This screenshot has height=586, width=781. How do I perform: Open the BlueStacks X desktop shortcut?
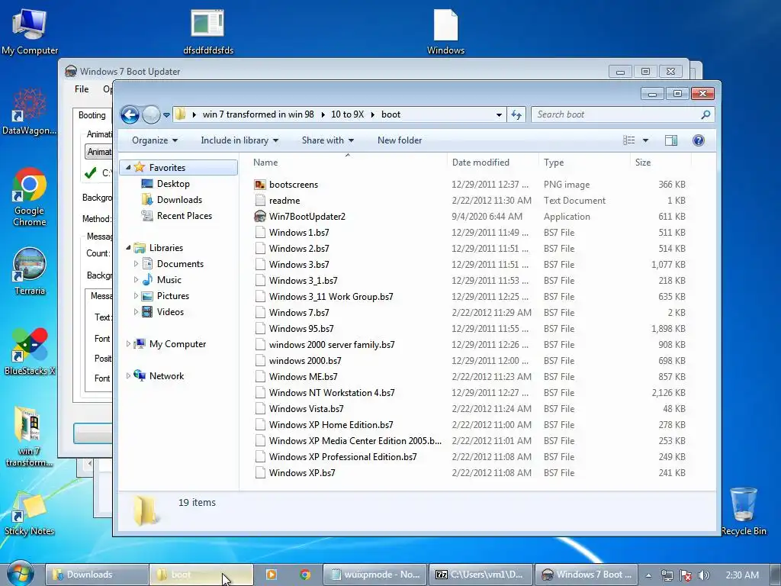[x=30, y=351]
